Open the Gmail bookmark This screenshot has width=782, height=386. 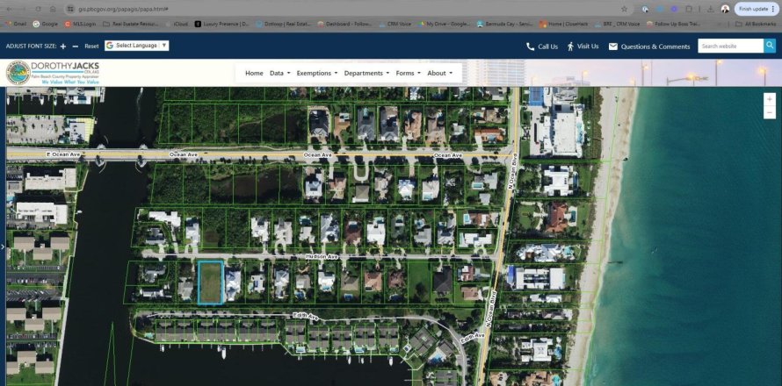point(16,24)
